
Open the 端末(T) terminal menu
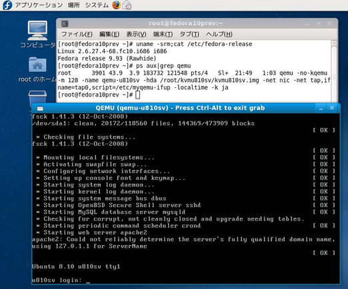click(163, 34)
